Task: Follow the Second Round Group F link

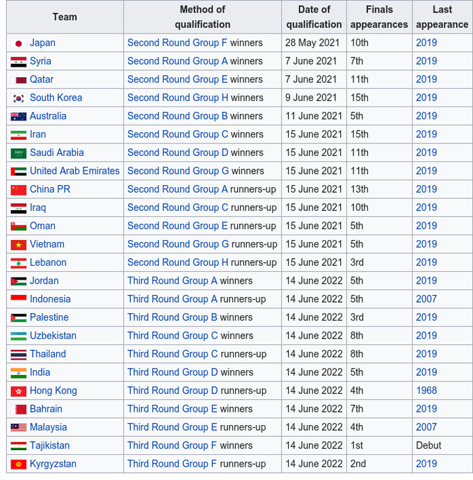Action: pos(177,43)
